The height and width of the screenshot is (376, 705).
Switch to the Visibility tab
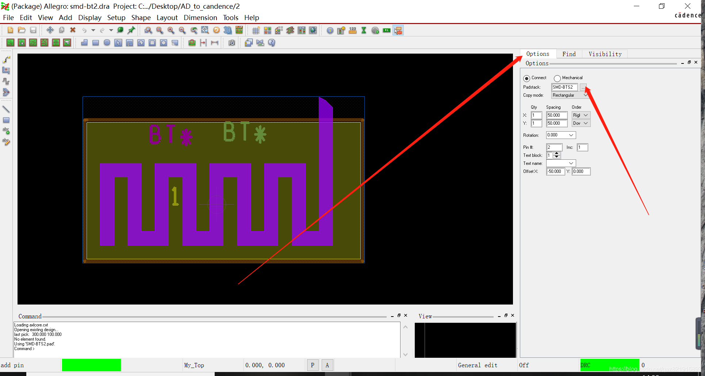tap(605, 54)
